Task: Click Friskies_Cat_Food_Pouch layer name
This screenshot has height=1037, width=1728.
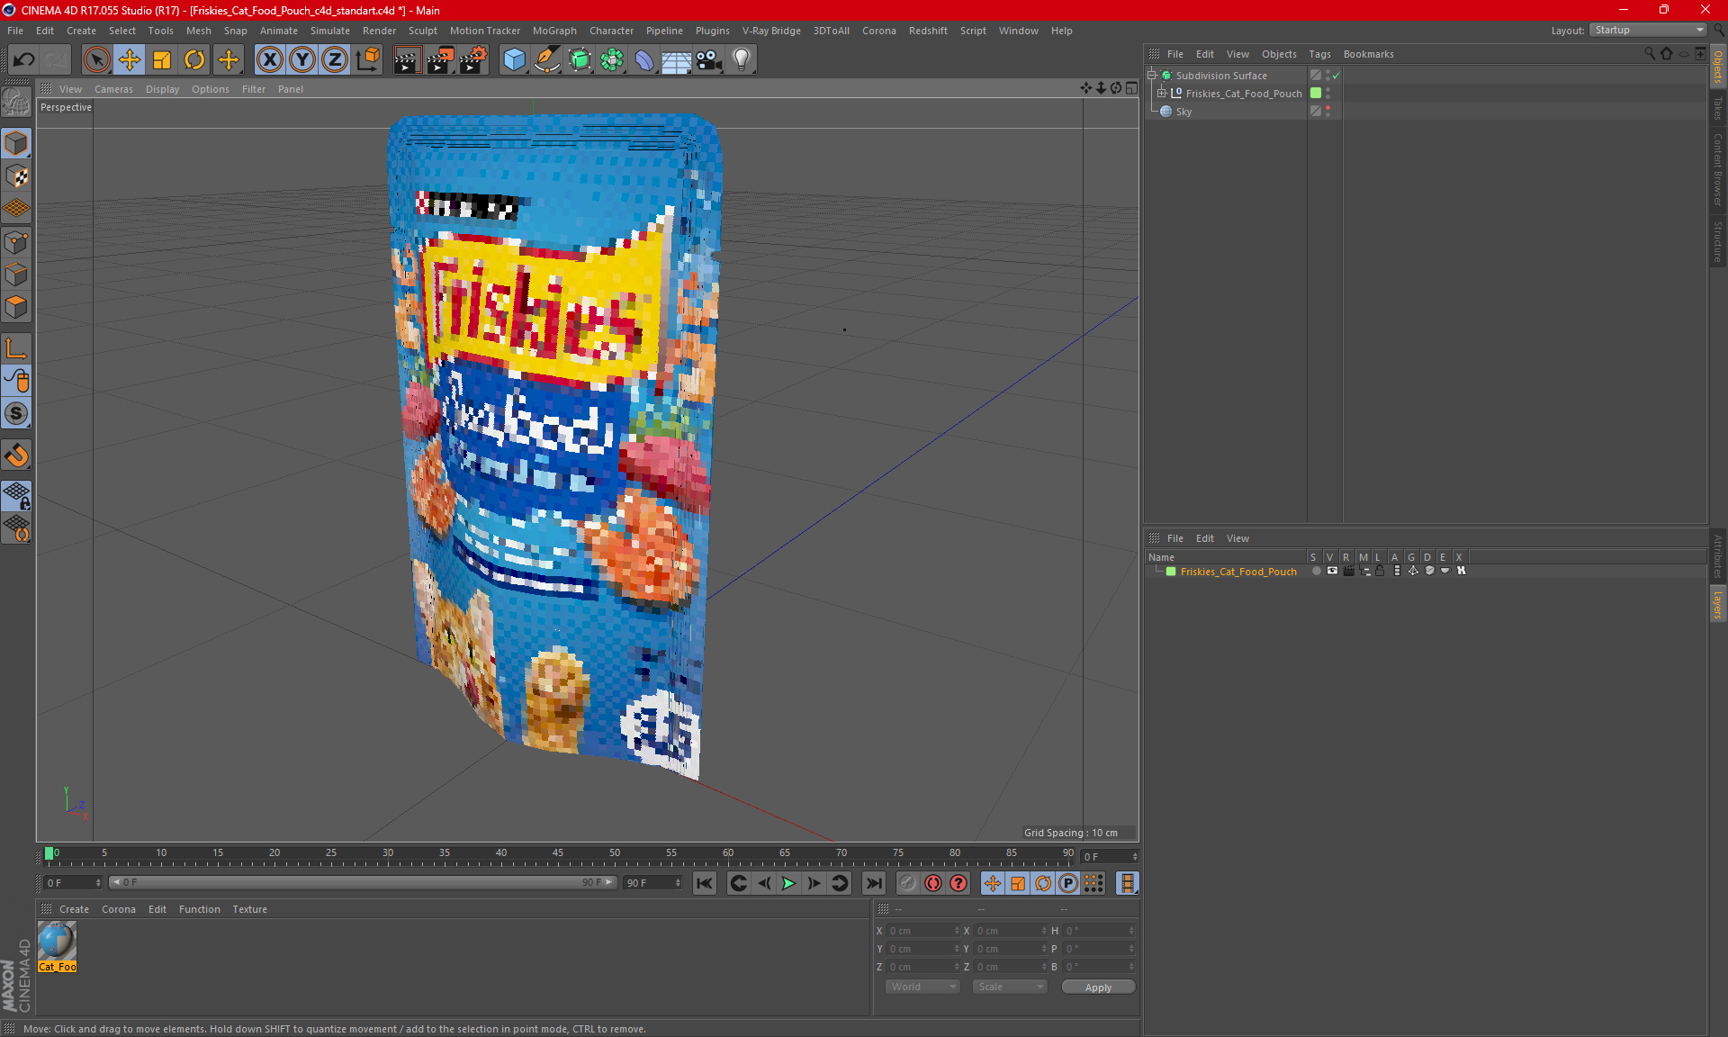Action: coord(1238,572)
